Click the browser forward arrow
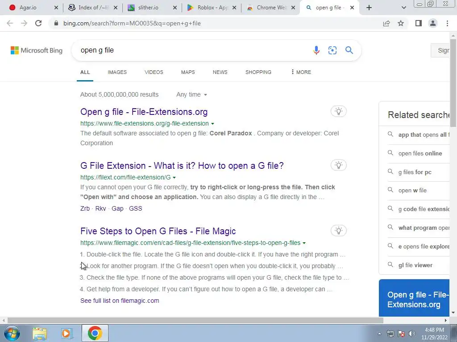This screenshot has height=342, width=457. click(x=24, y=23)
